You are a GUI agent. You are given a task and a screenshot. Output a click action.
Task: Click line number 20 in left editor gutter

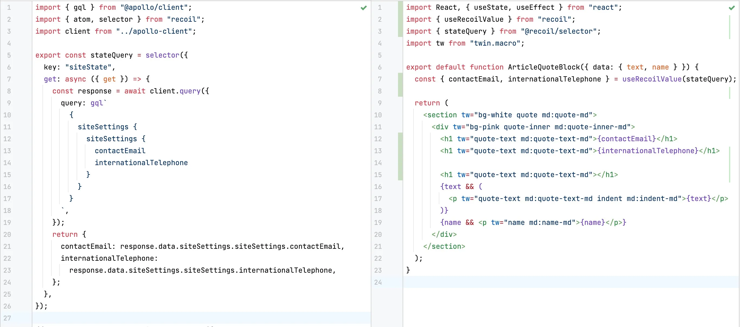pos(7,234)
